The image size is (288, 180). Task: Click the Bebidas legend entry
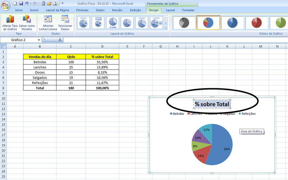click(178, 114)
